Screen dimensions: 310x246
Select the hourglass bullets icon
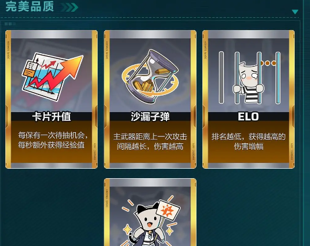[x=150, y=76]
